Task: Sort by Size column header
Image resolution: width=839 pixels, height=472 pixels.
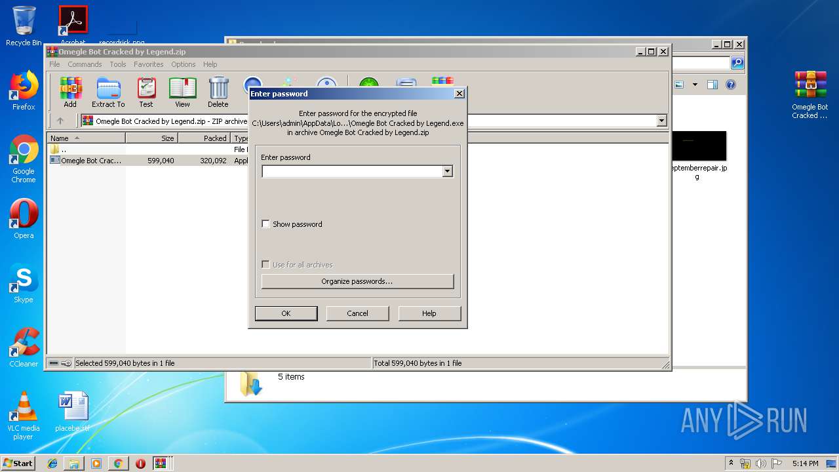Action: 151,138
